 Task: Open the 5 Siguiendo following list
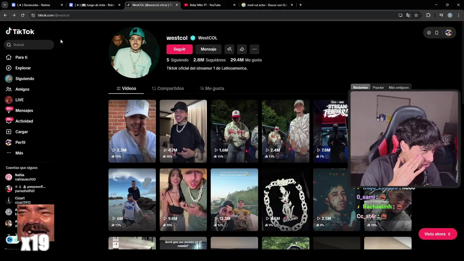pyautogui.click(x=178, y=60)
